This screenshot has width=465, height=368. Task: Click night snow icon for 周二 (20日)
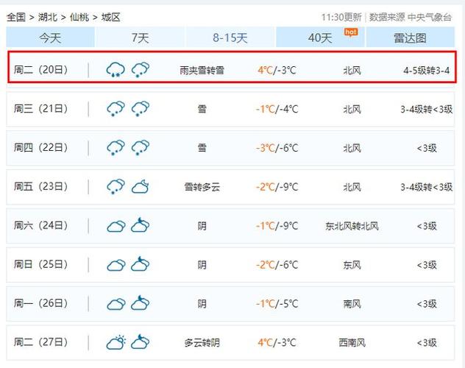click(141, 70)
